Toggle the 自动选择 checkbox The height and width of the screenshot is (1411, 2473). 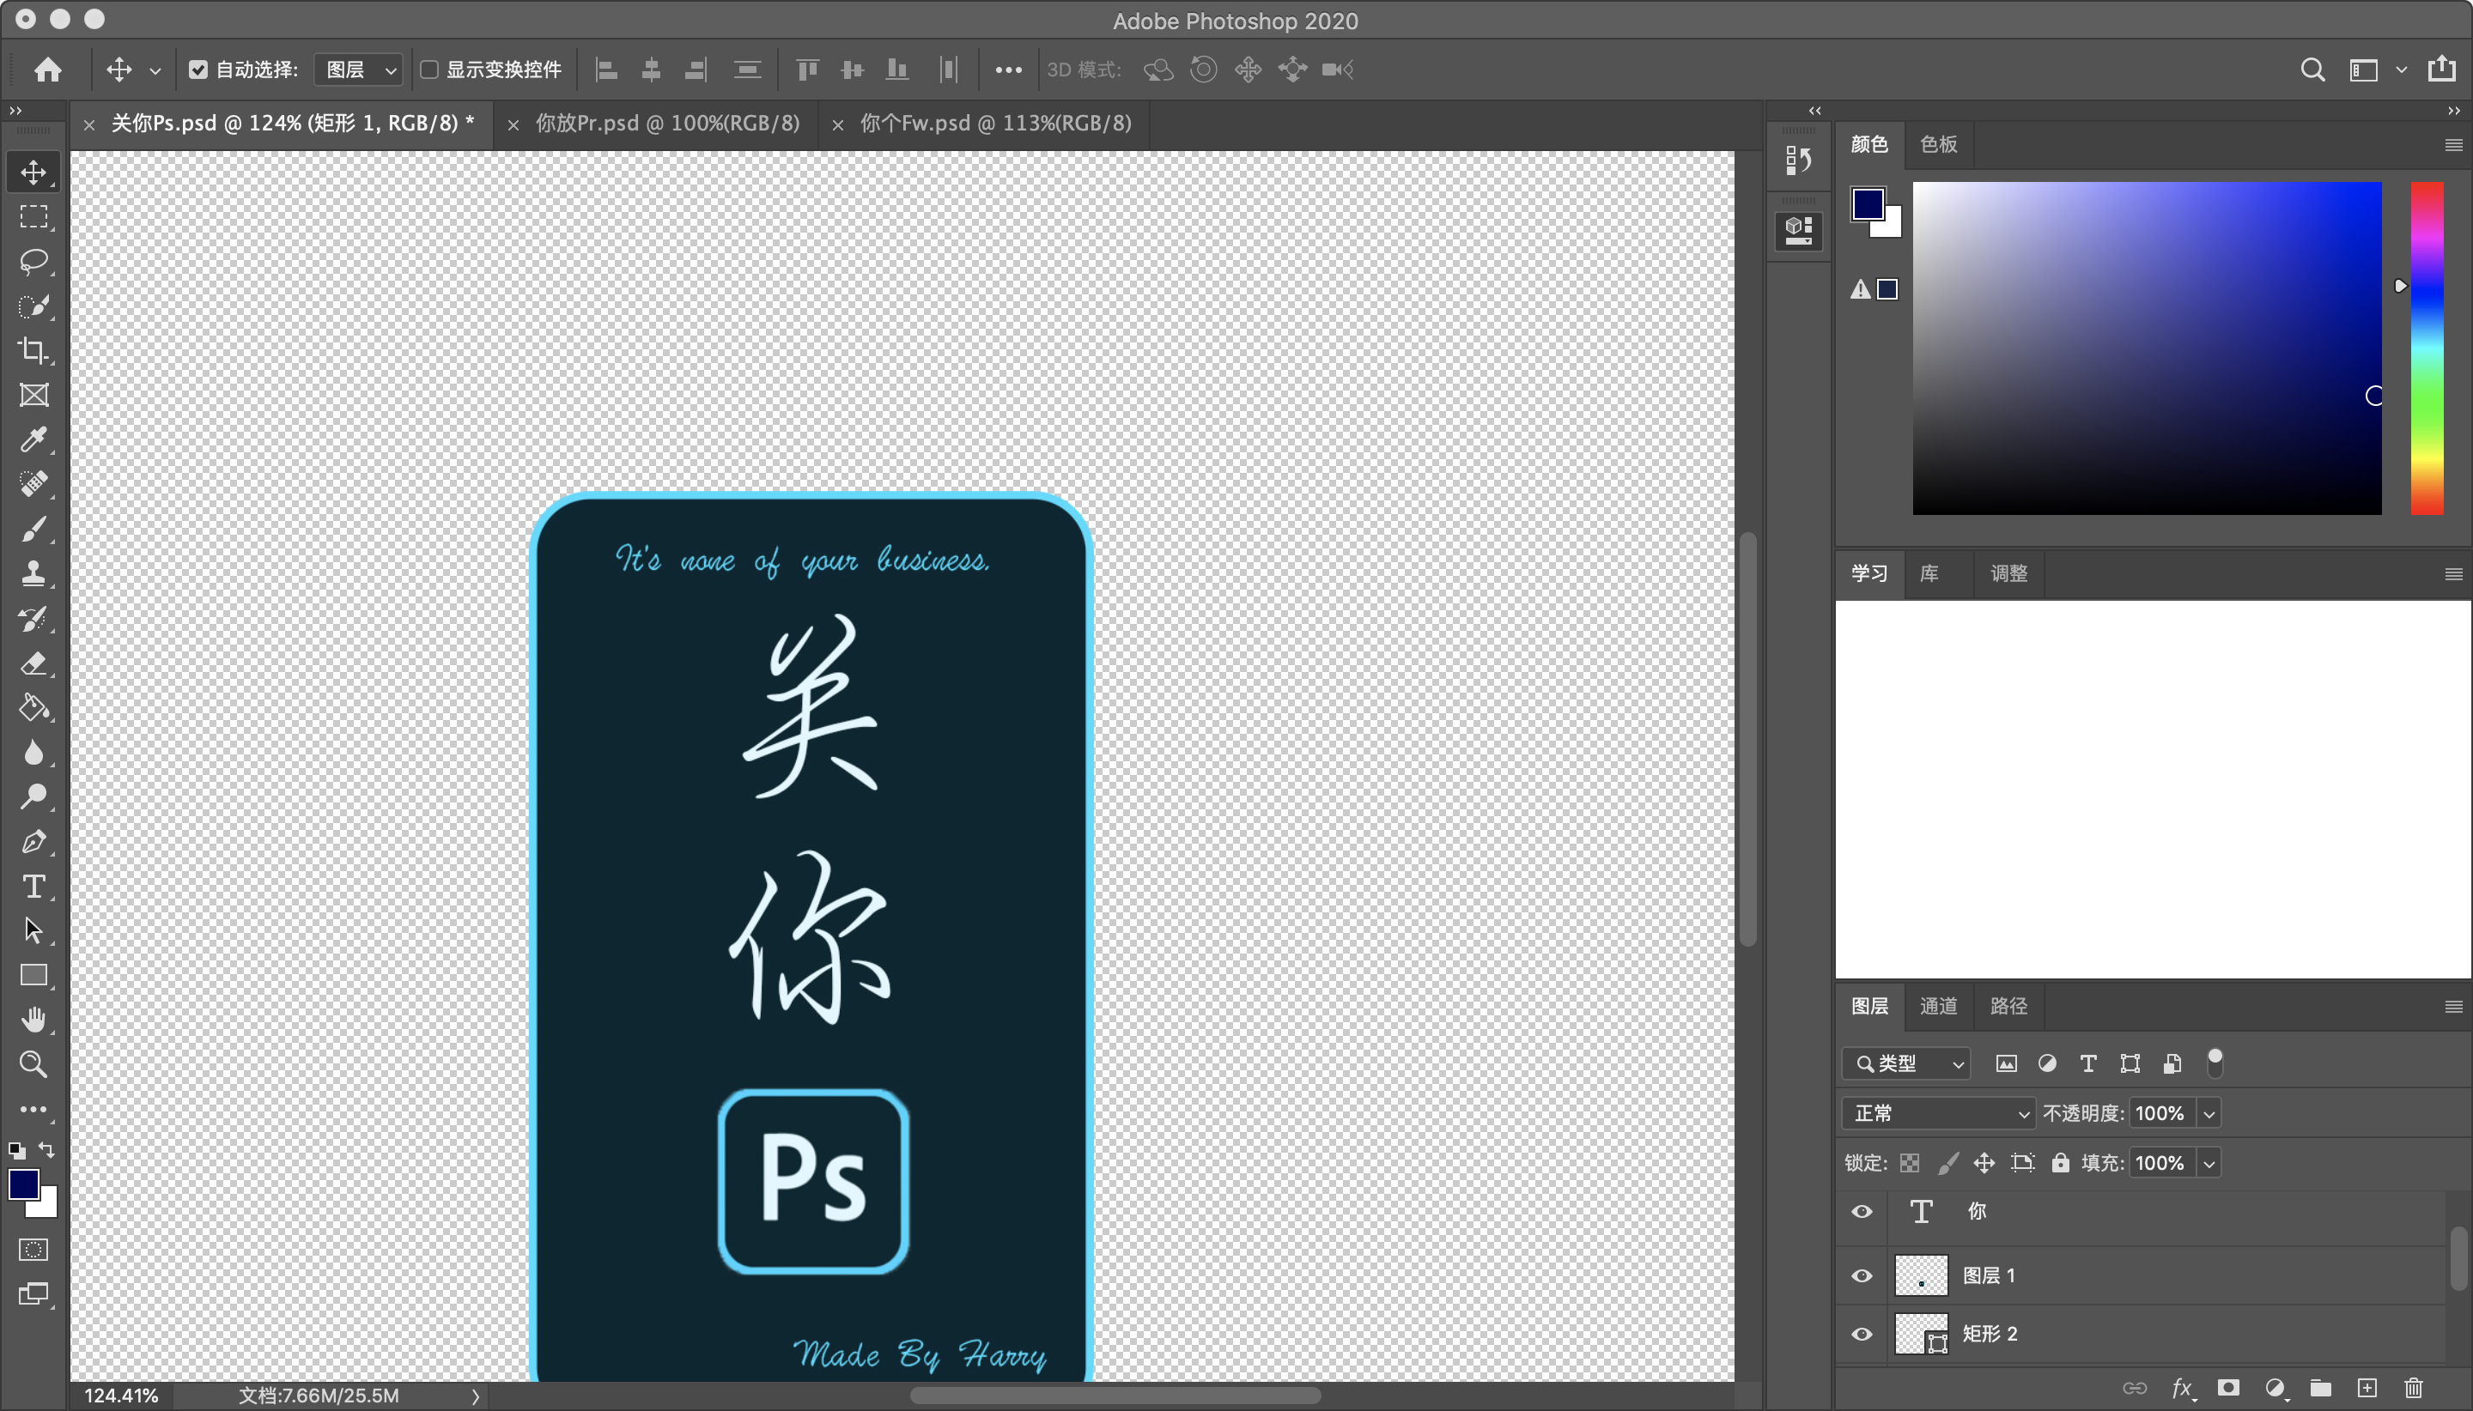pos(198,70)
